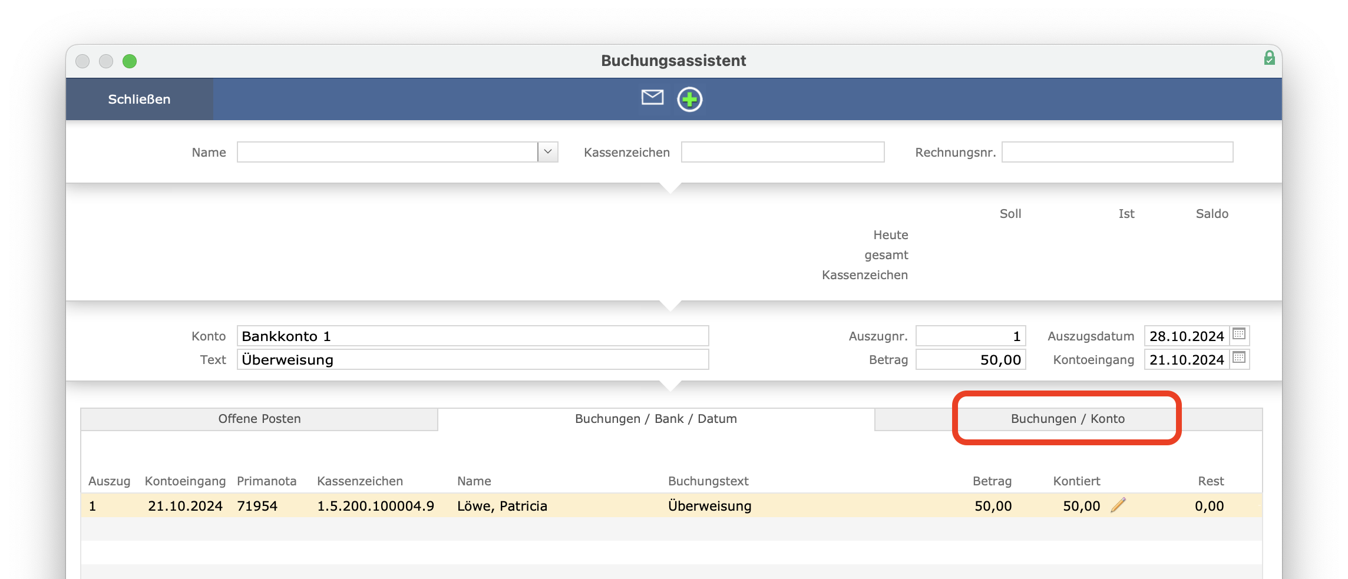The width and height of the screenshot is (1348, 579).
Task: Switch to the Offene Posten tab
Action: click(259, 419)
